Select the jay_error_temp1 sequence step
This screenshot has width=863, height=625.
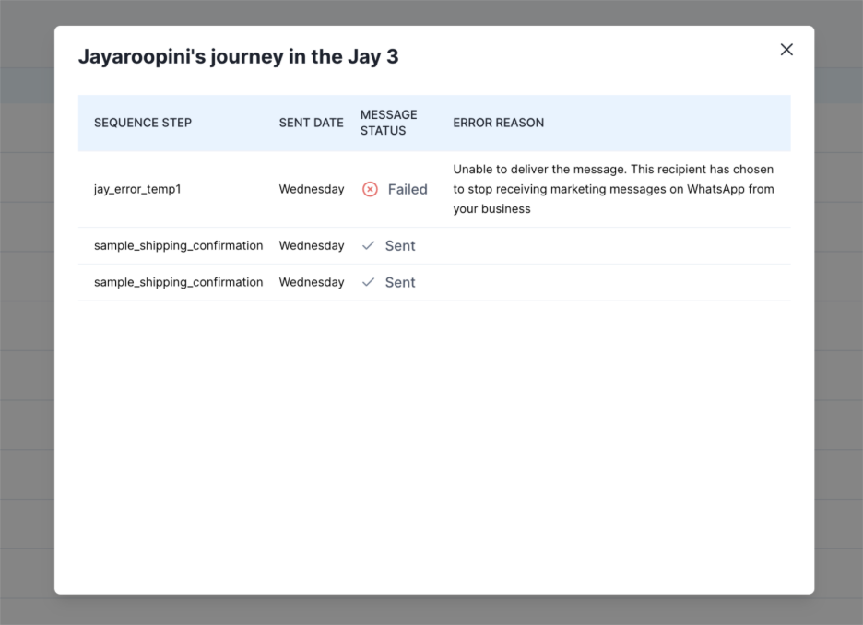click(137, 189)
